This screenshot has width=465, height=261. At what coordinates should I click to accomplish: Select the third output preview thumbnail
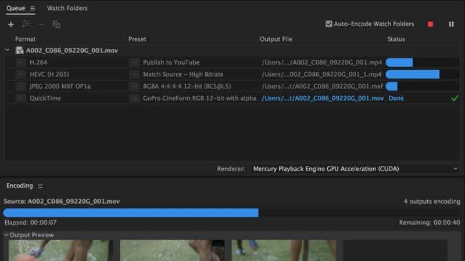point(284,251)
